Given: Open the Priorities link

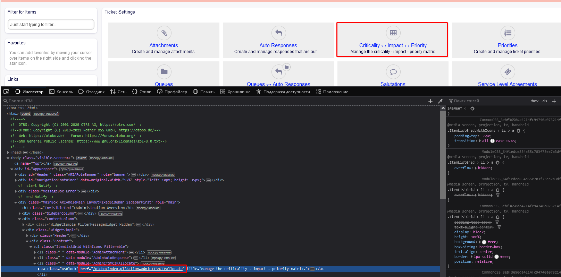Looking at the screenshot, I should pyautogui.click(x=508, y=45).
